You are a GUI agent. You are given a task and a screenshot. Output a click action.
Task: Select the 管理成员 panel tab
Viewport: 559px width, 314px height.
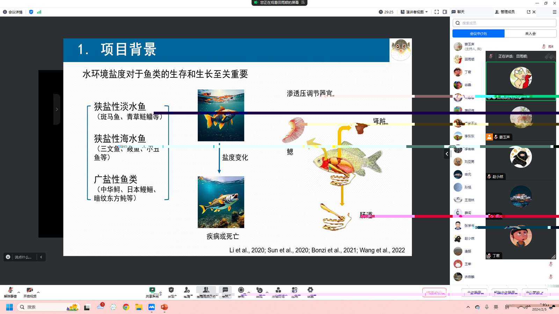[x=504, y=12]
